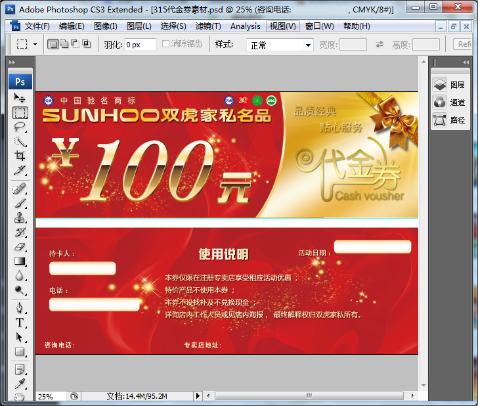This screenshot has height=406, width=478.
Task: Open the status bar info arrow menu
Action: [198, 396]
